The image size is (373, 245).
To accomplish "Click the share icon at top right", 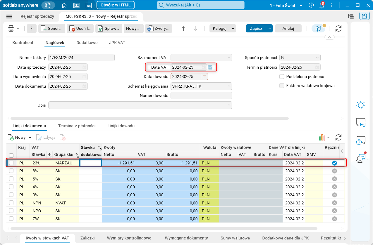I will (365, 17).
